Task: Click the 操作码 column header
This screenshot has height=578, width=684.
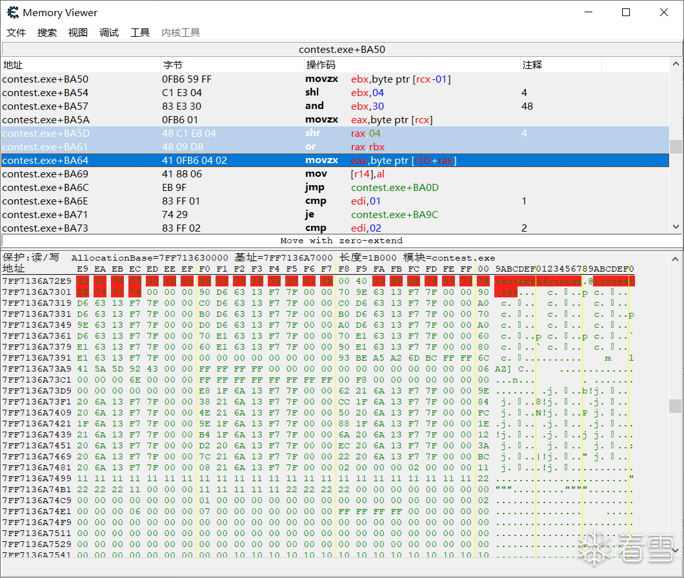Action: [412, 65]
